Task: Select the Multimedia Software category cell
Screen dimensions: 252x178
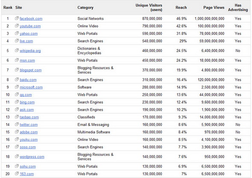Action: pos(94,132)
